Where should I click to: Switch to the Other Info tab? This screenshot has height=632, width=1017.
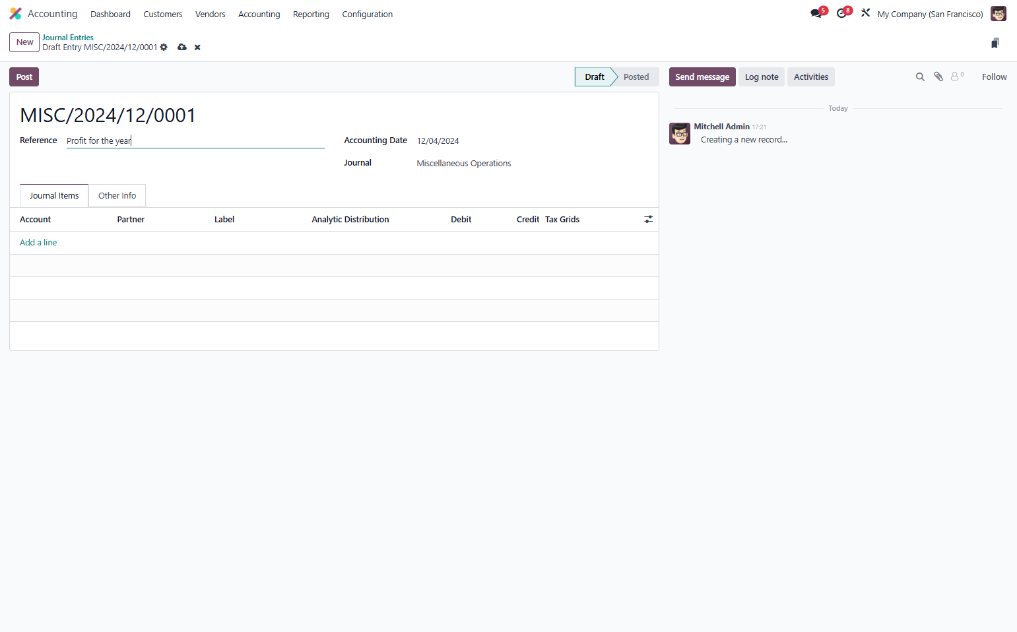pos(117,196)
